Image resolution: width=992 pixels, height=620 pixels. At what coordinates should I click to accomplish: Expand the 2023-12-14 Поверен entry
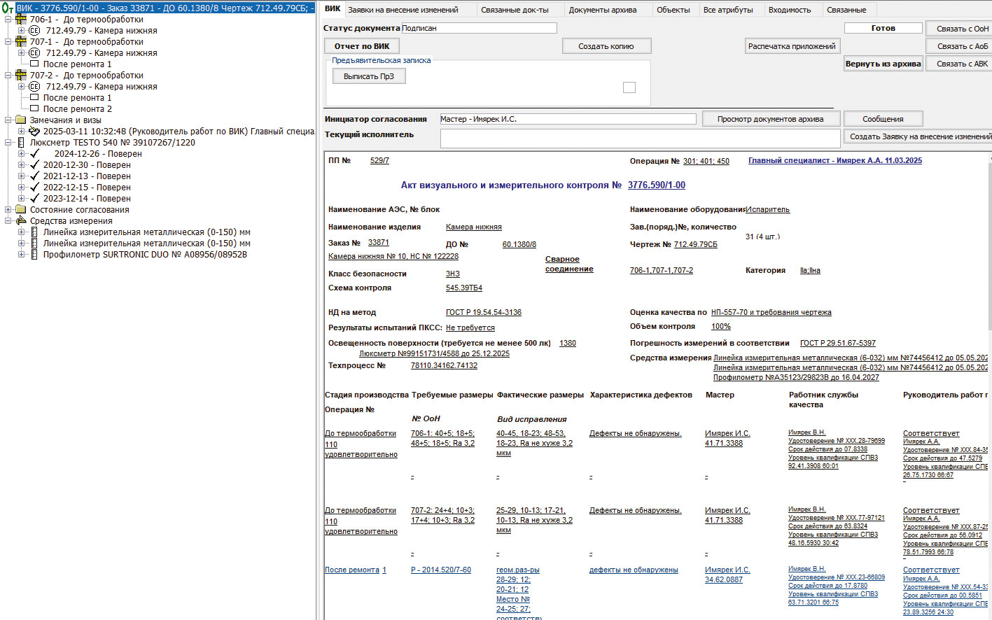pos(22,199)
